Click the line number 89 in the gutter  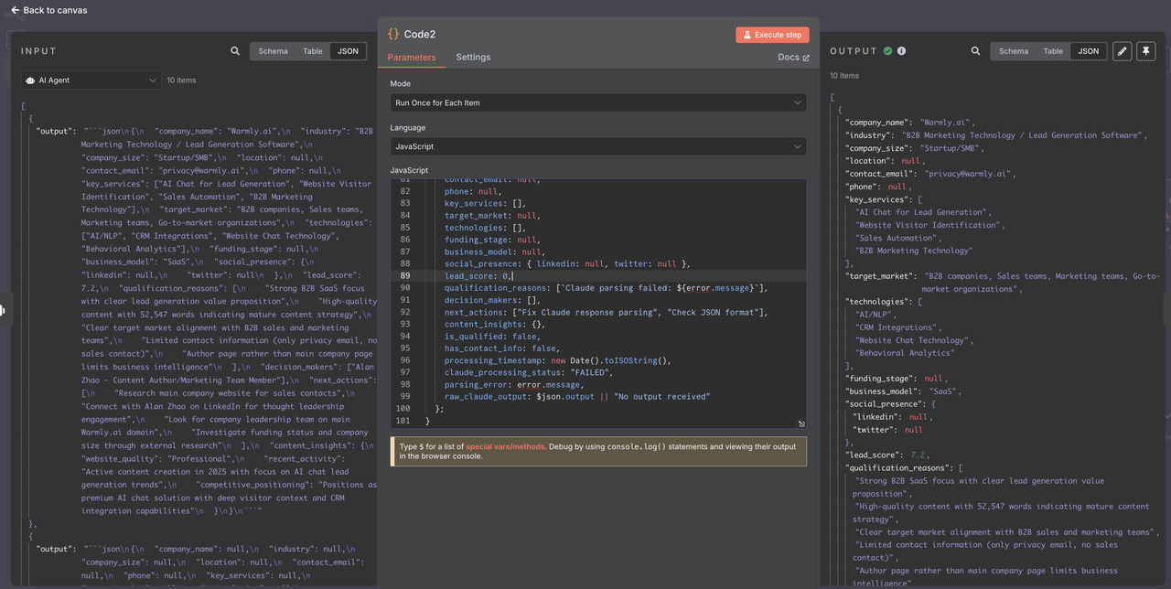(x=403, y=275)
